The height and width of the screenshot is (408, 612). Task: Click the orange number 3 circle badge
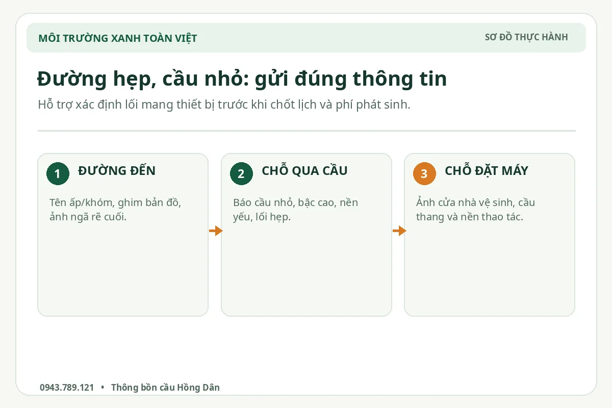click(424, 174)
